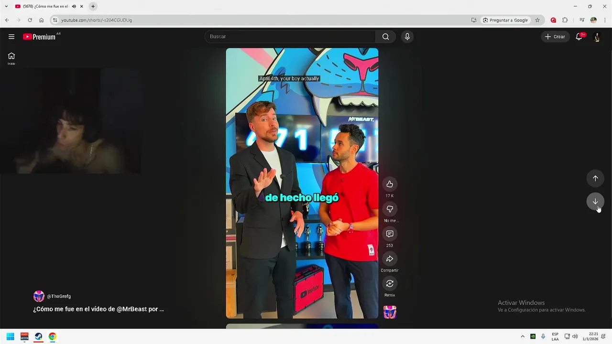Open NVIDIA tray icon
Viewport: 612px width, 344px height.
[533, 336]
